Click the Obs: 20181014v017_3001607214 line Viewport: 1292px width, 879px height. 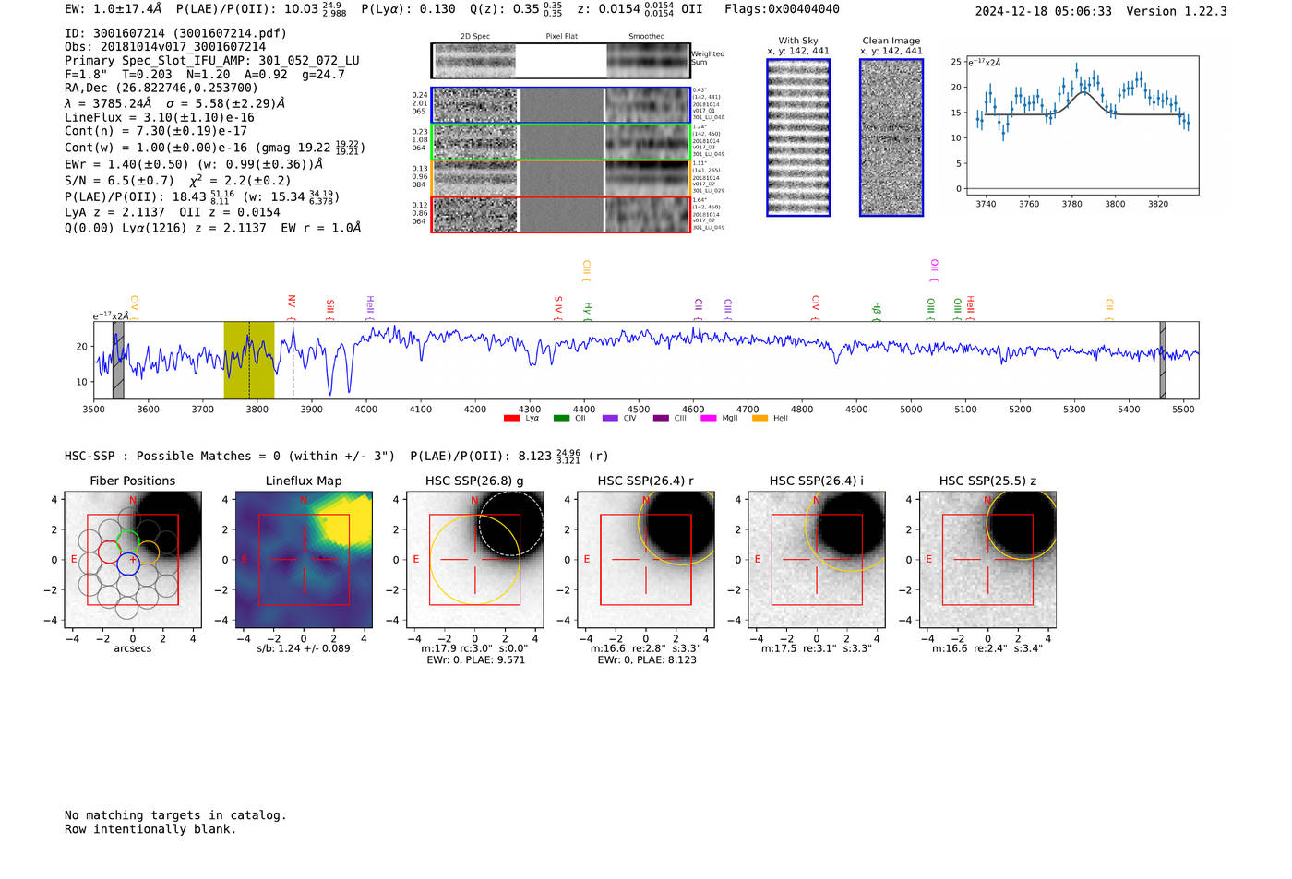[x=165, y=47]
